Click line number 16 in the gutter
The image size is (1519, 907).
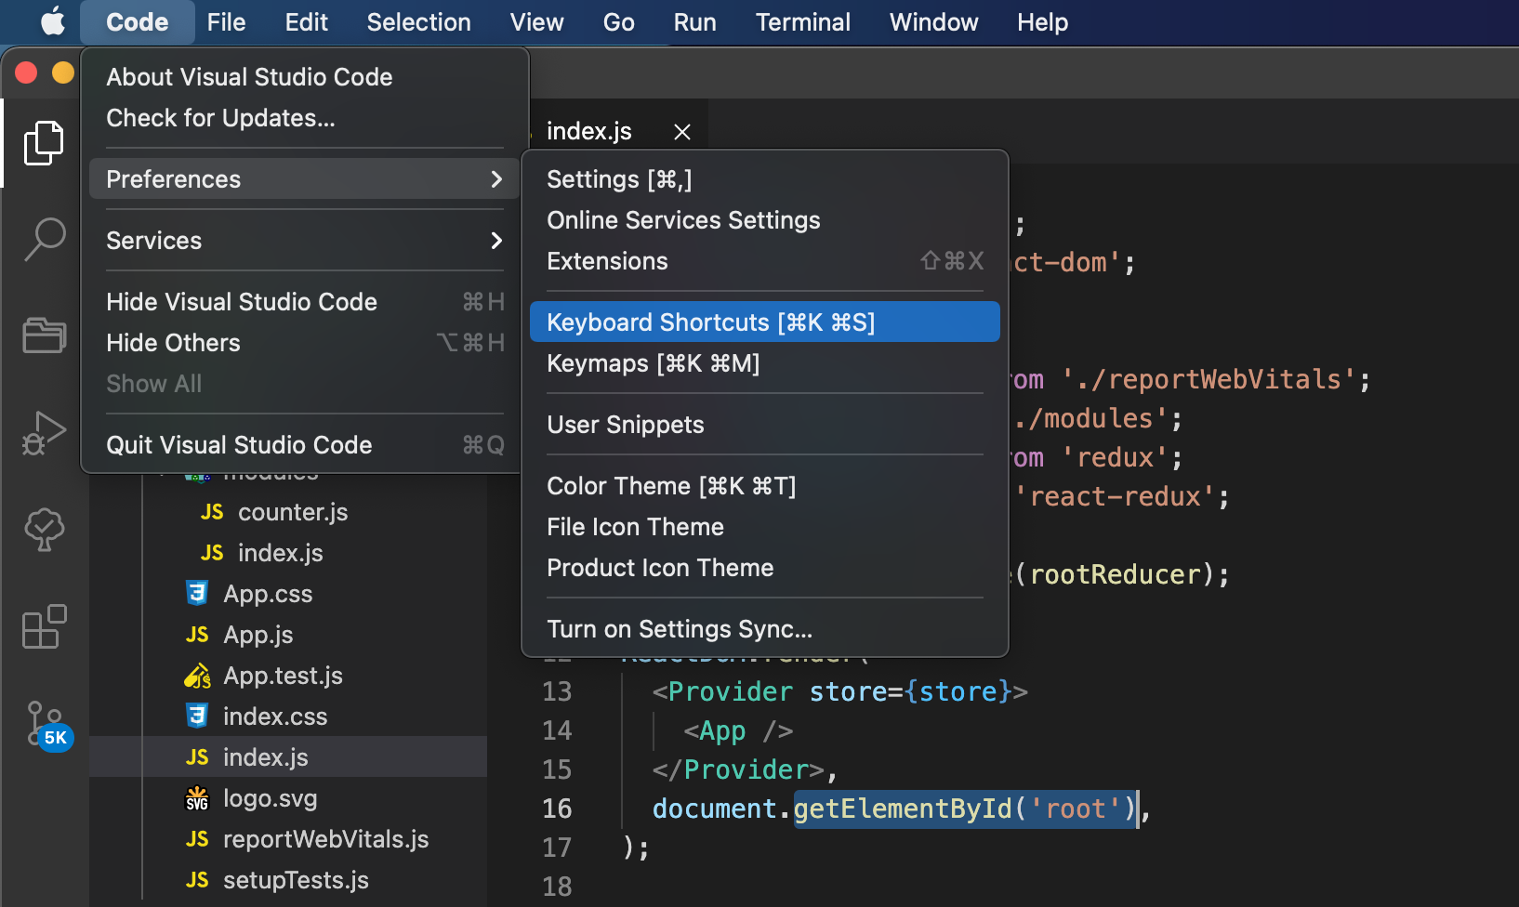(557, 808)
